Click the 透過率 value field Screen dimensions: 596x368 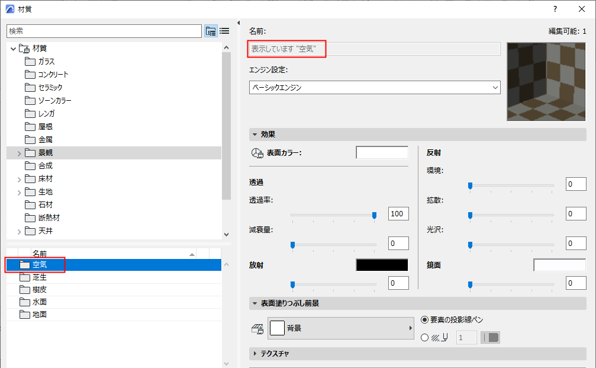coord(398,213)
